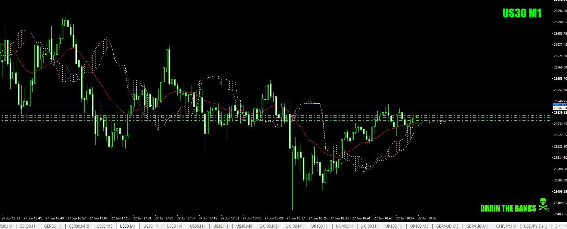Screen dimensions: 567x229
Task: Click the 27 Jun 17:29 time label
Action: click(164, 218)
